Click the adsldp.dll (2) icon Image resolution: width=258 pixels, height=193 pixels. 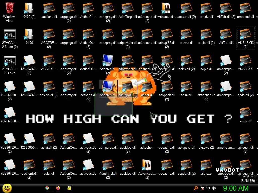coord(127,86)
